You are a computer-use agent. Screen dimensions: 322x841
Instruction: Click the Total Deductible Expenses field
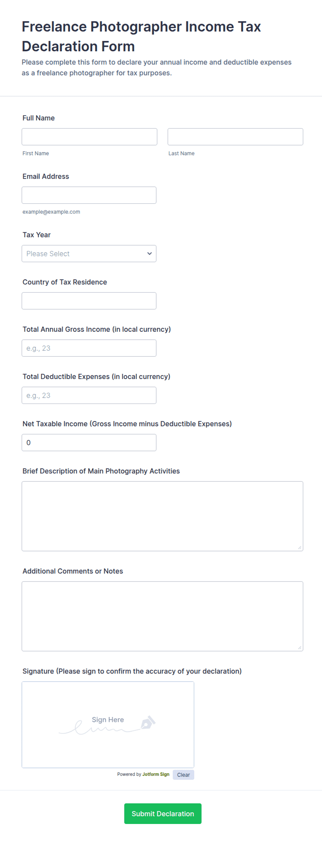pos(89,395)
